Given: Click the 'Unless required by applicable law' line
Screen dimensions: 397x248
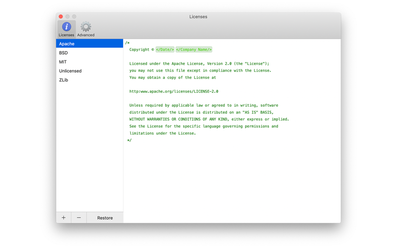Looking at the screenshot, I should (x=203, y=105).
